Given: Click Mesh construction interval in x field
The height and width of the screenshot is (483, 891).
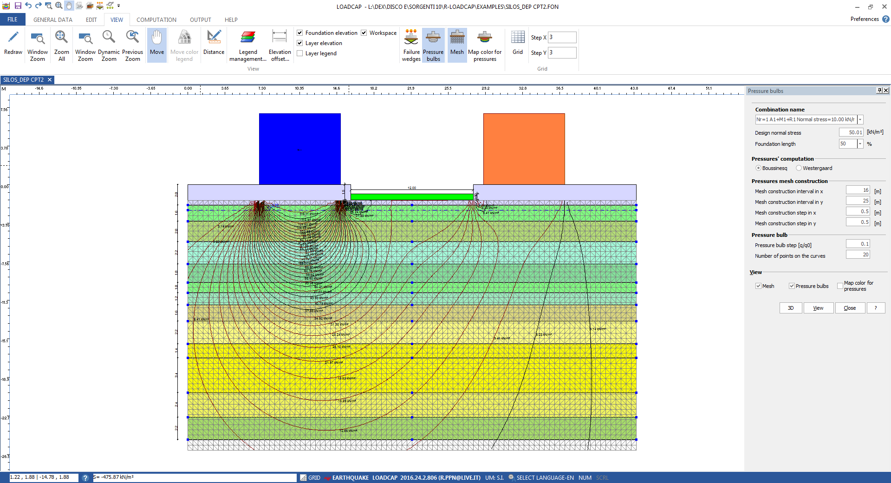Looking at the screenshot, I should tap(858, 190).
